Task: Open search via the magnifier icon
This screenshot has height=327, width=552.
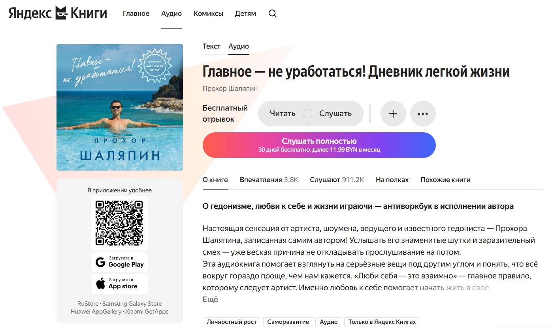Action: coord(272,13)
